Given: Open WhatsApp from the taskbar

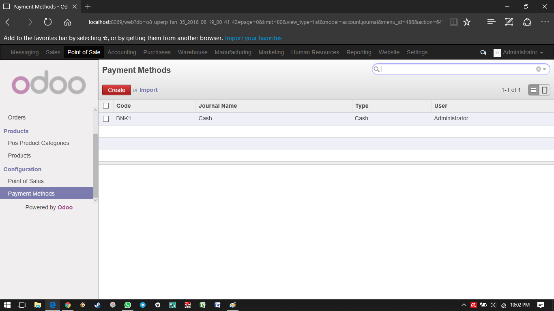Looking at the screenshot, I should (128, 305).
